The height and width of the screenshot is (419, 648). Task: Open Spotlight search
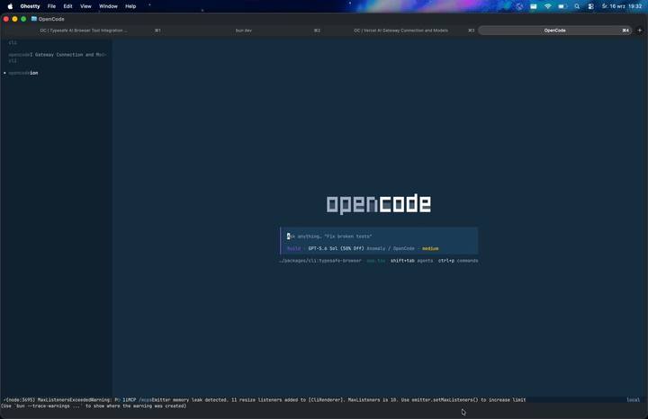click(577, 6)
